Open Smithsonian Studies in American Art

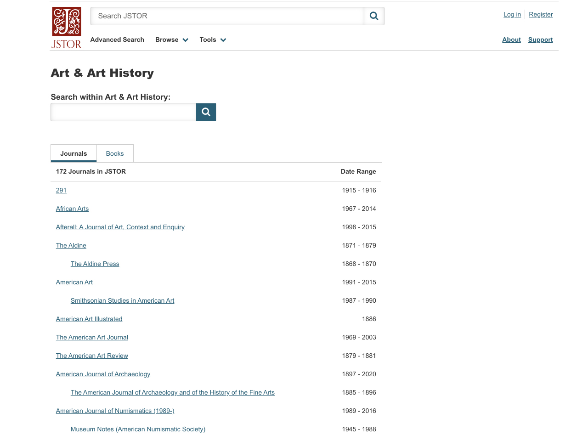tap(122, 300)
